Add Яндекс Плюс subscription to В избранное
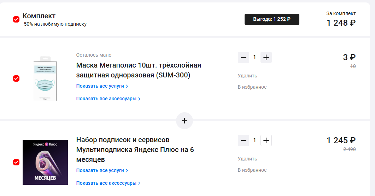 click(252, 170)
